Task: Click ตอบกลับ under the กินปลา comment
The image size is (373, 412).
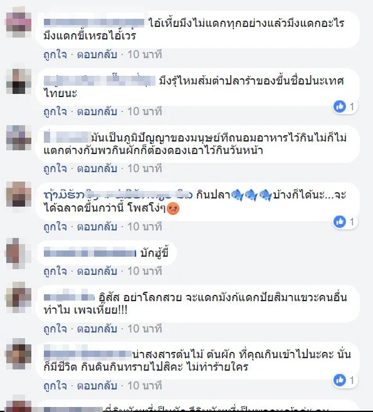Action: [x=97, y=227]
